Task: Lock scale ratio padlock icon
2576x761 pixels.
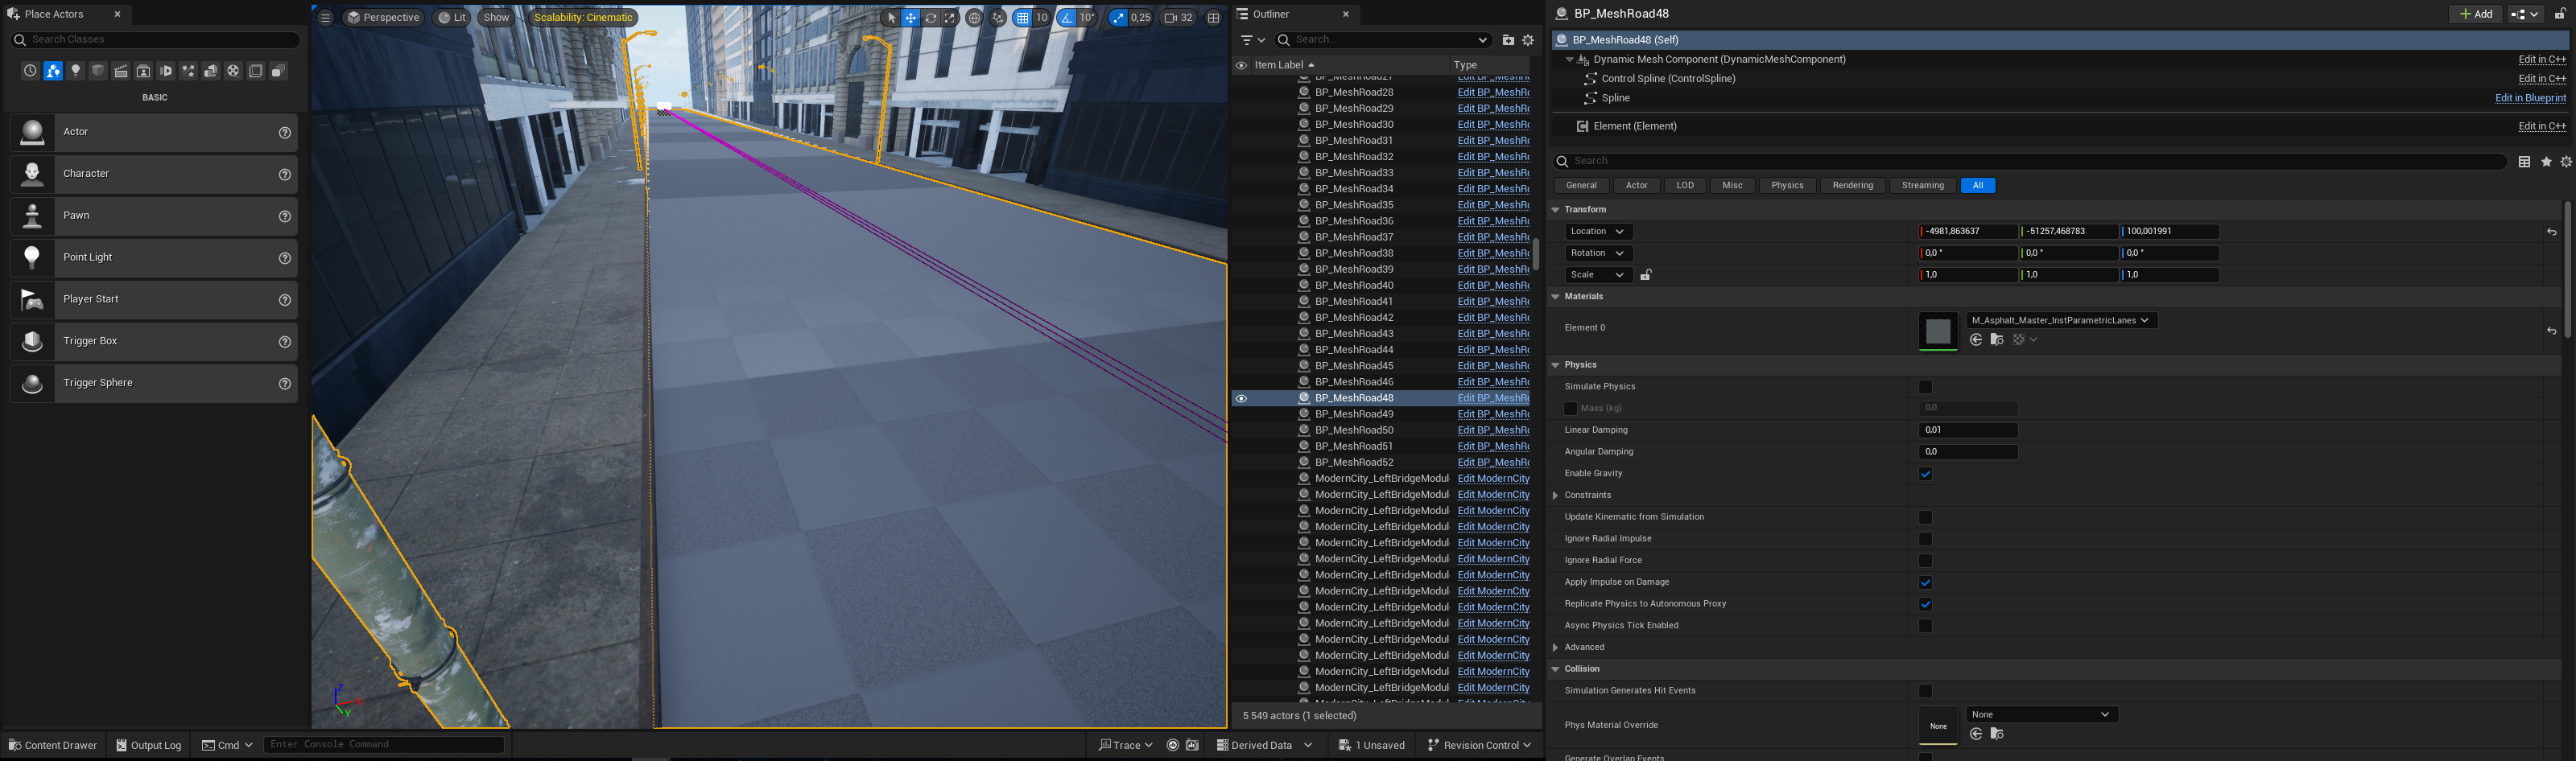Action: 1646,274
